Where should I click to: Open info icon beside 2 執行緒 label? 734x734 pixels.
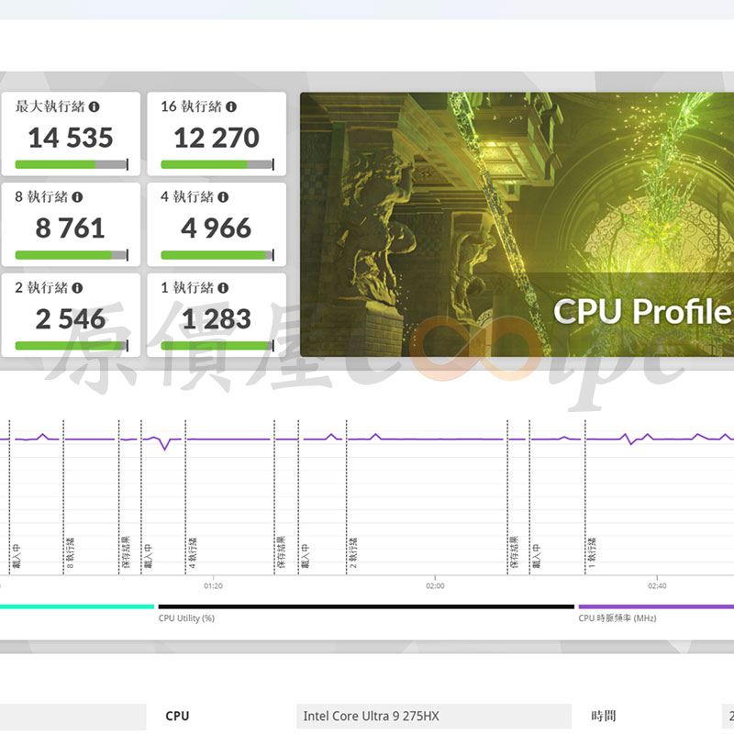click(x=77, y=288)
